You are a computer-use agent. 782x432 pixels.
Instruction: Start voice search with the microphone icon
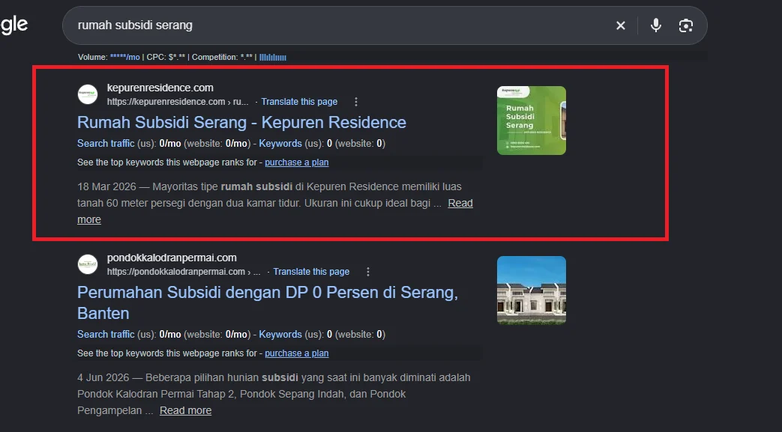(x=656, y=25)
